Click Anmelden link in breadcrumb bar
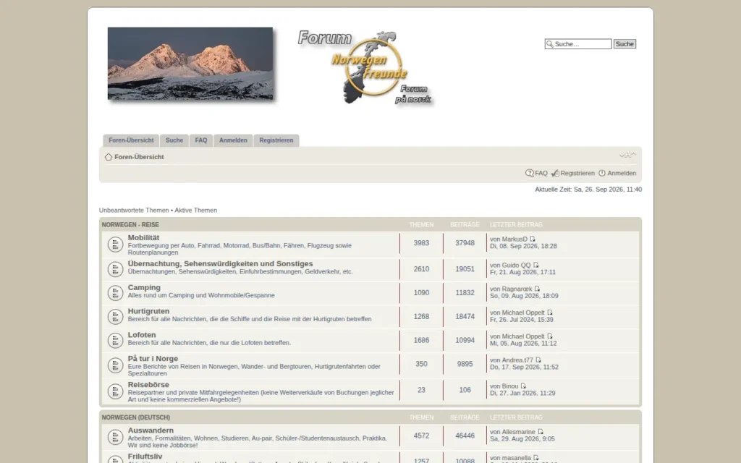 coord(622,174)
